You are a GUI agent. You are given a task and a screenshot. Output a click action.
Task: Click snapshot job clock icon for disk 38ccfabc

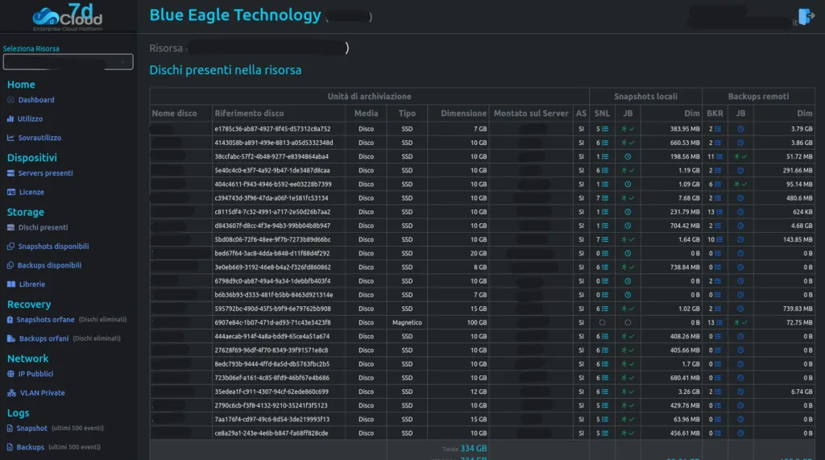(628, 156)
